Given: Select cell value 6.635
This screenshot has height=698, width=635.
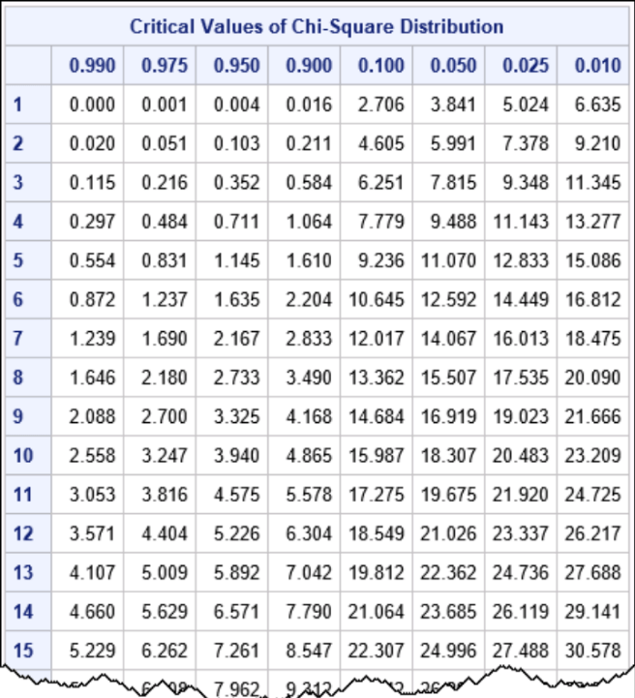Looking at the screenshot, I should pyautogui.click(x=597, y=105).
